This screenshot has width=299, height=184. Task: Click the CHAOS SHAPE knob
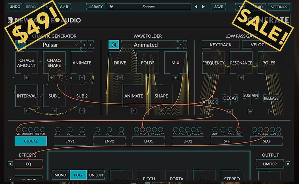tap(54, 63)
